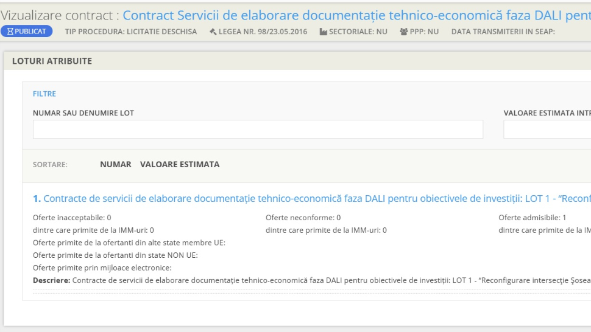Select the Oferte inacceptabile: 0 text
The image size is (591, 332).
72,217
